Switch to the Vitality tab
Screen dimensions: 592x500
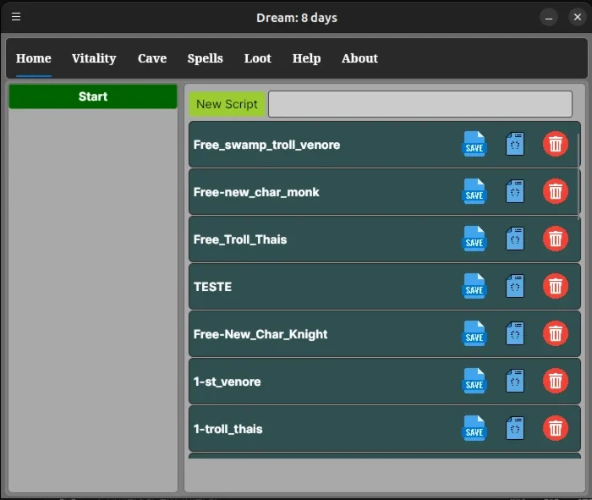(x=94, y=58)
